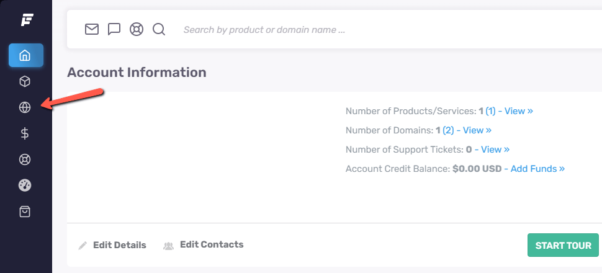View Number of Products/Services link
This screenshot has width=602, height=273.
click(x=509, y=111)
